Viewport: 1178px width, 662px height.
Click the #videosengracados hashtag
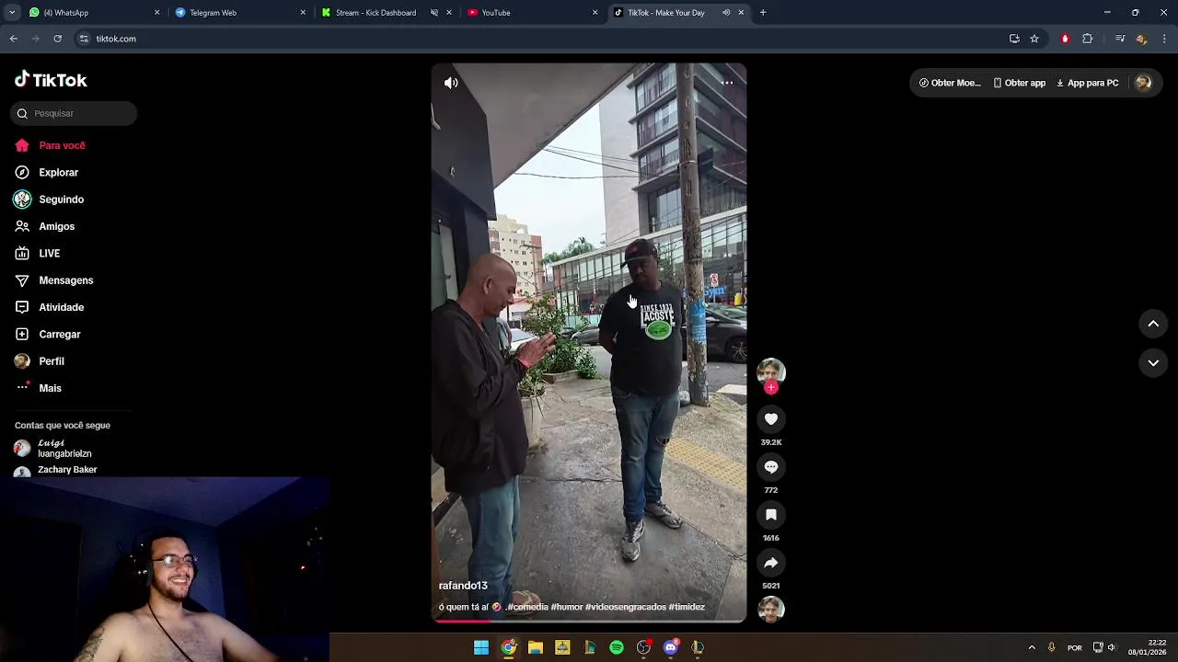[625, 607]
